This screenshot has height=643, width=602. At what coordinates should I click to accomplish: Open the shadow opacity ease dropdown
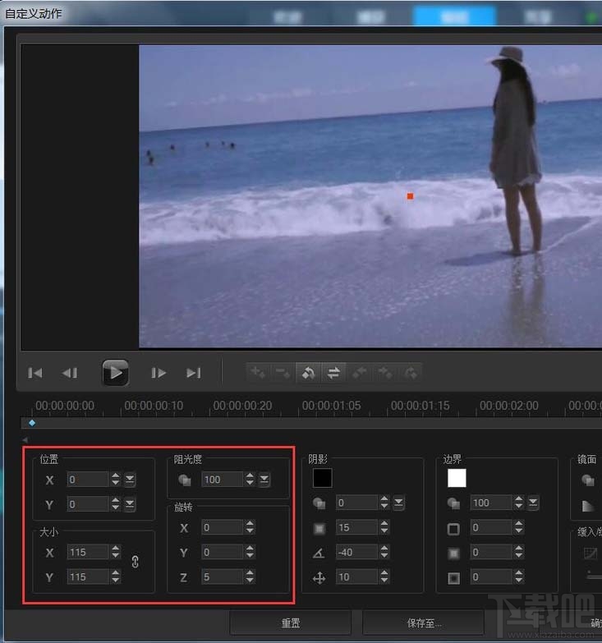click(398, 503)
